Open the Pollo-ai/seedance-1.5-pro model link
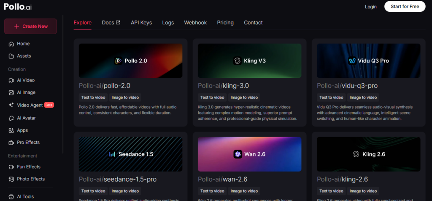The image size is (432, 201). click(118, 179)
